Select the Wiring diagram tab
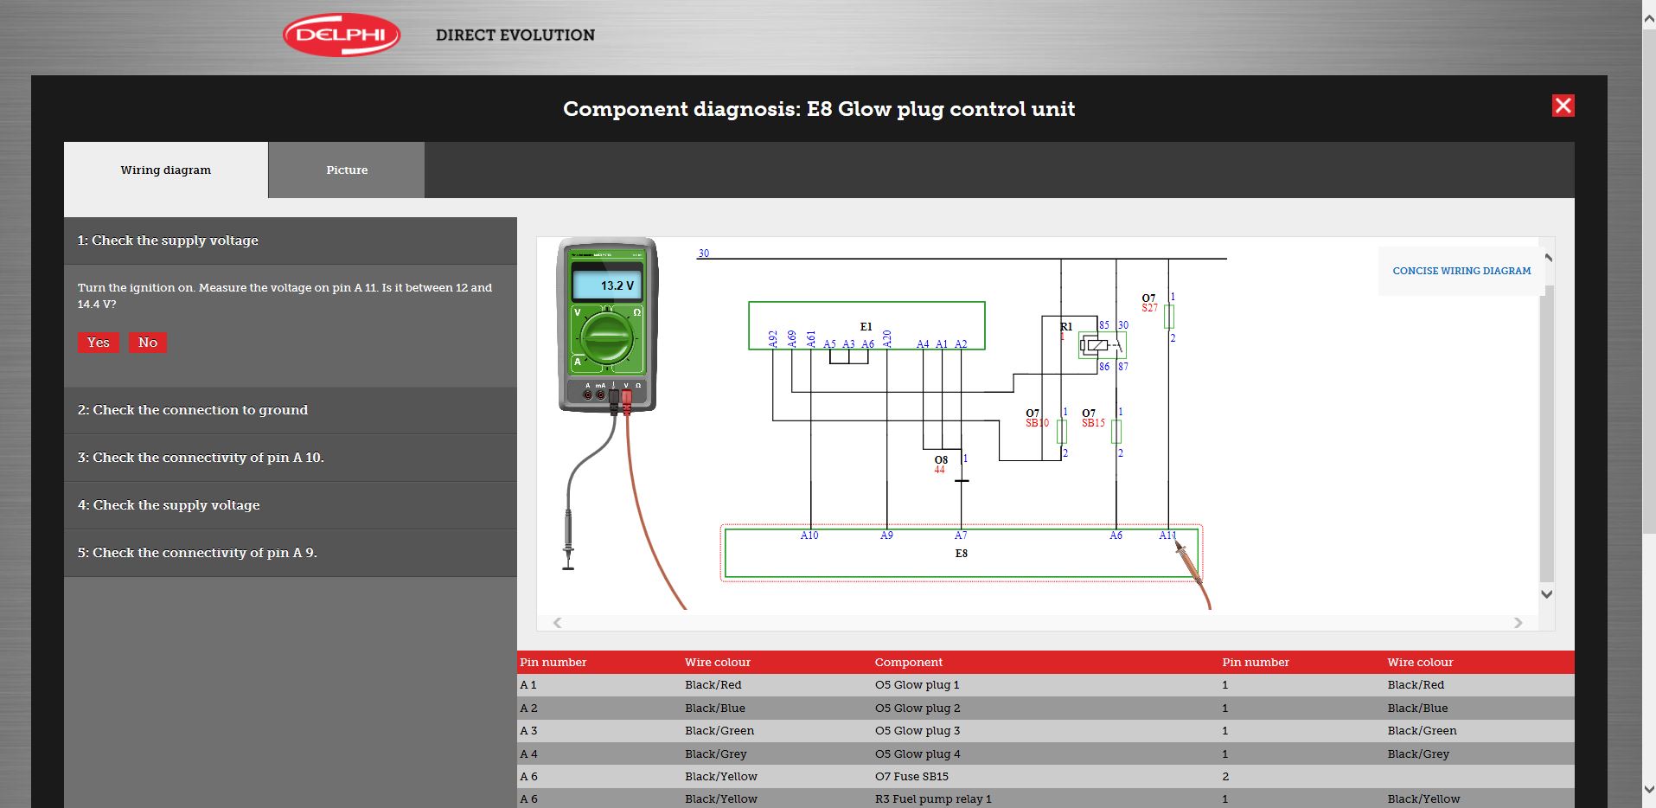The height and width of the screenshot is (808, 1656). click(x=166, y=170)
